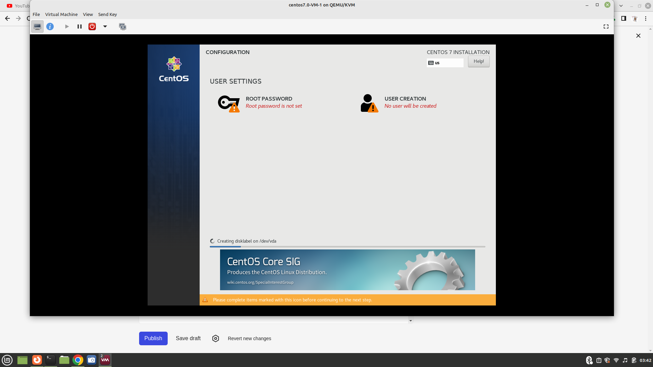
Task: Show the graphical console view icon
Action: click(x=37, y=27)
